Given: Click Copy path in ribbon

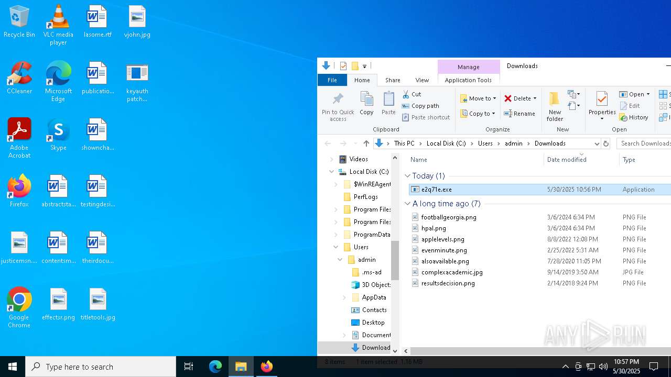Looking at the screenshot, I should (420, 106).
